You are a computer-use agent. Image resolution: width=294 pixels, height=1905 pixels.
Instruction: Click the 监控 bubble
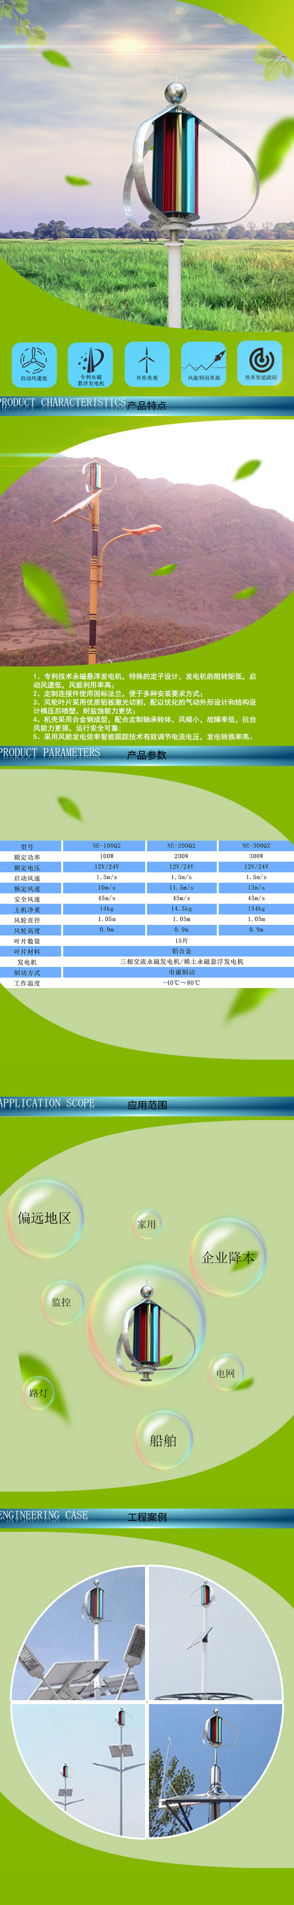click(x=61, y=1301)
